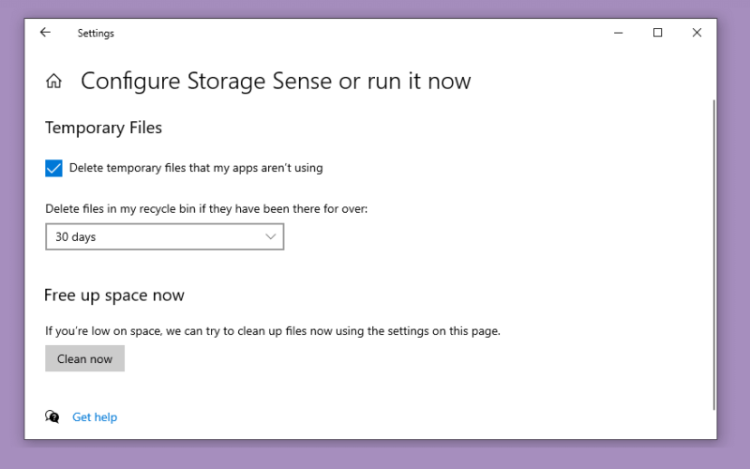Screen dimensions: 750x469
Task: Go back using the back arrow
Action: (45, 33)
